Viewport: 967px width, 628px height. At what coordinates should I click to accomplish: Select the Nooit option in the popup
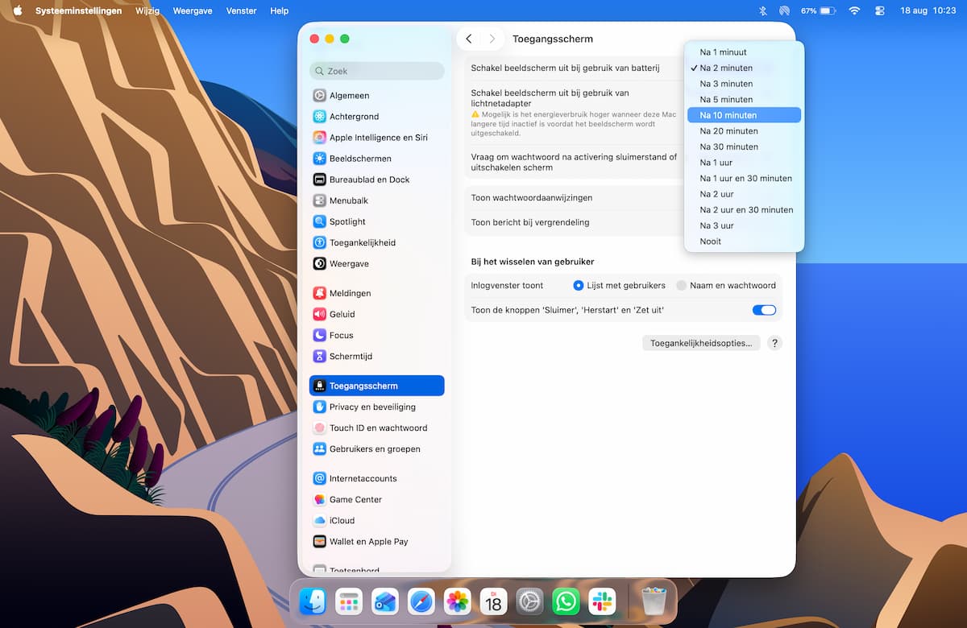744,242
